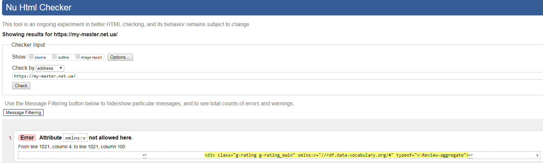Click the Nu Html Checker heading
This screenshot has width=543, height=163.
[39, 7]
